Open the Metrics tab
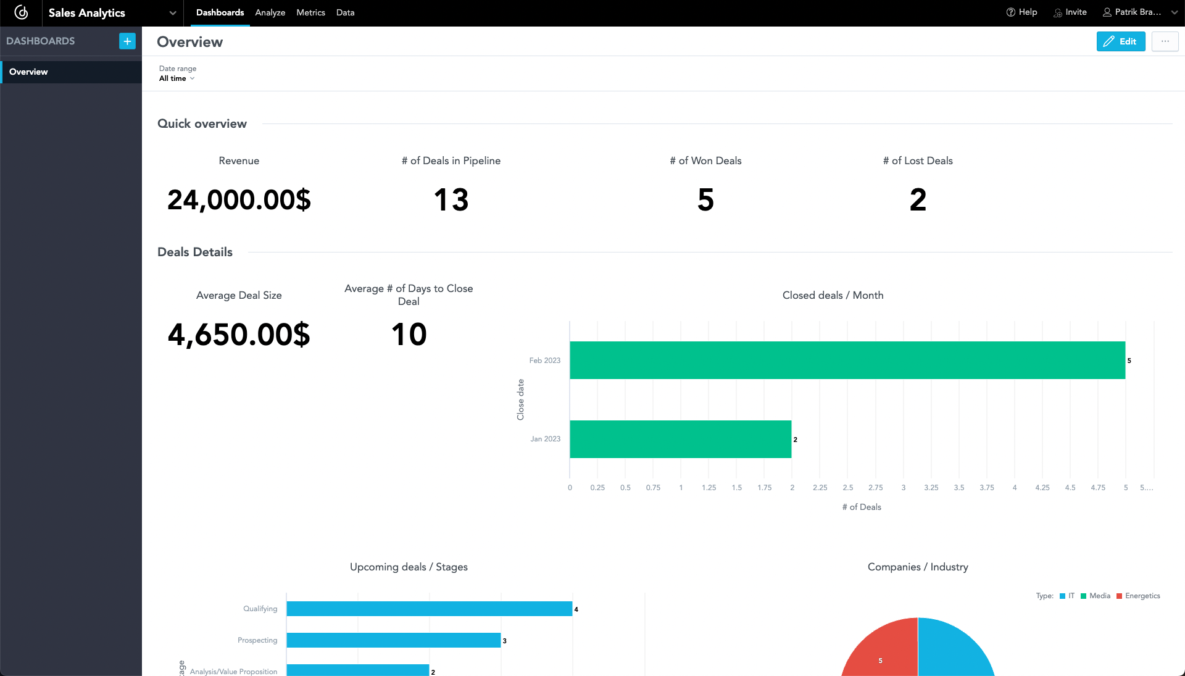This screenshot has height=676, width=1185. click(x=310, y=12)
